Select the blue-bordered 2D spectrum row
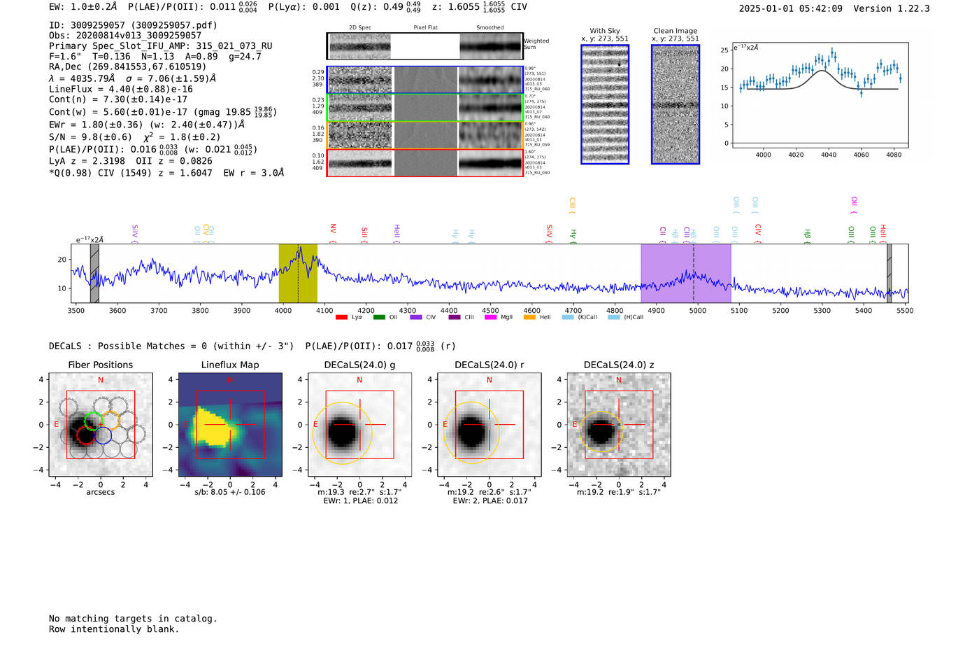Viewport: 979px width, 667px height. (424, 80)
